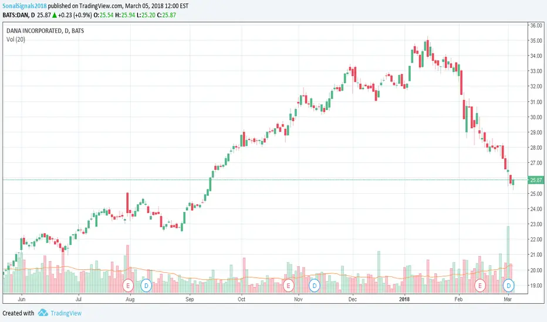Viewport: 547px width, 322px height.
Task: Click the March dividend D marker
Action: 509,286
